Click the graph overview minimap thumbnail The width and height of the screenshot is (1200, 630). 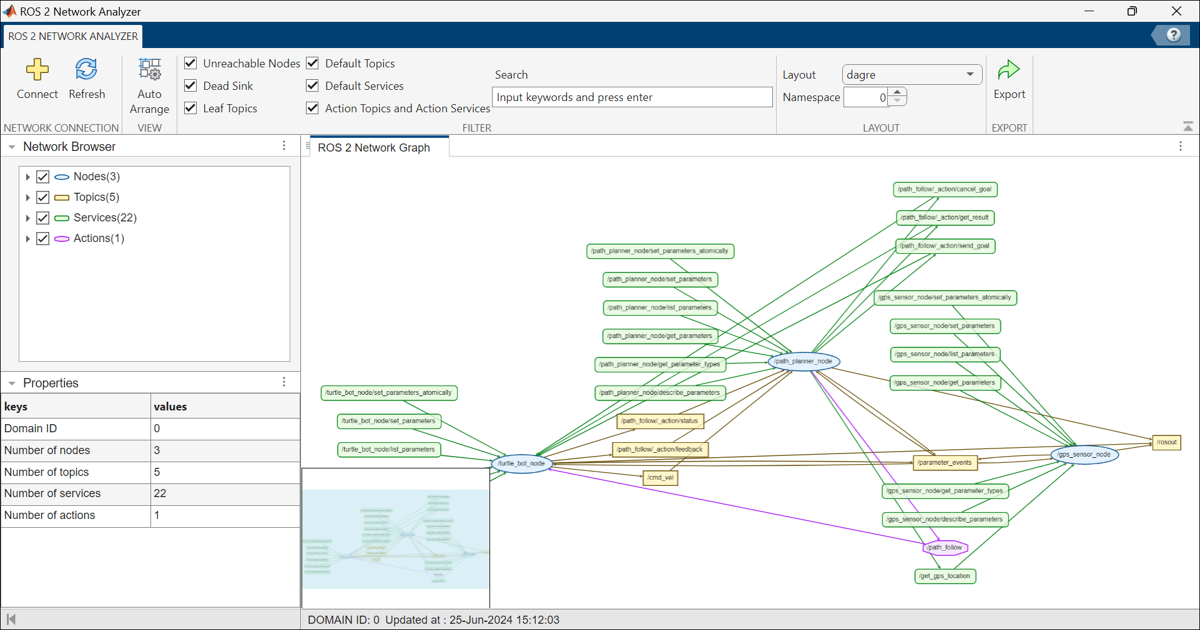[x=396, y=538]
